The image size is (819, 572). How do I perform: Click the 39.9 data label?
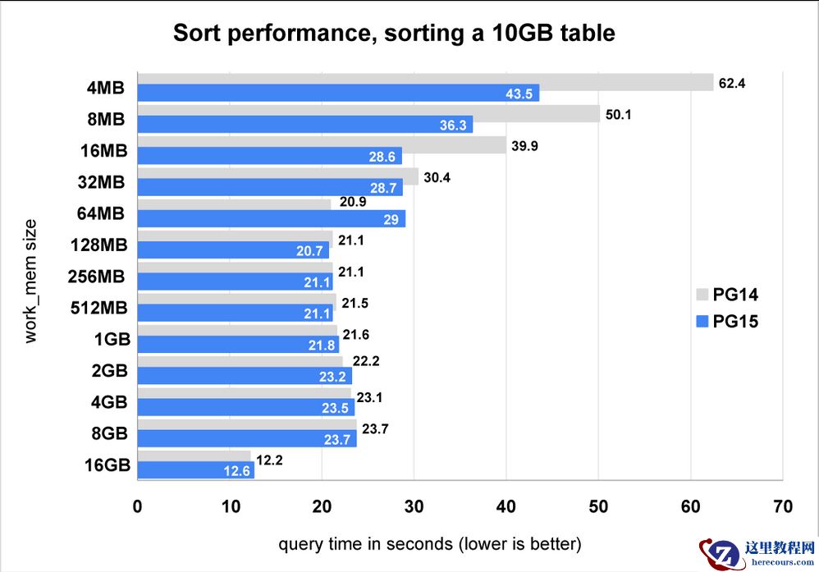click(524, 146)
